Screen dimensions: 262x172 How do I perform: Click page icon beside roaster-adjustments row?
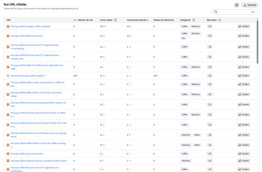(8, 84)
